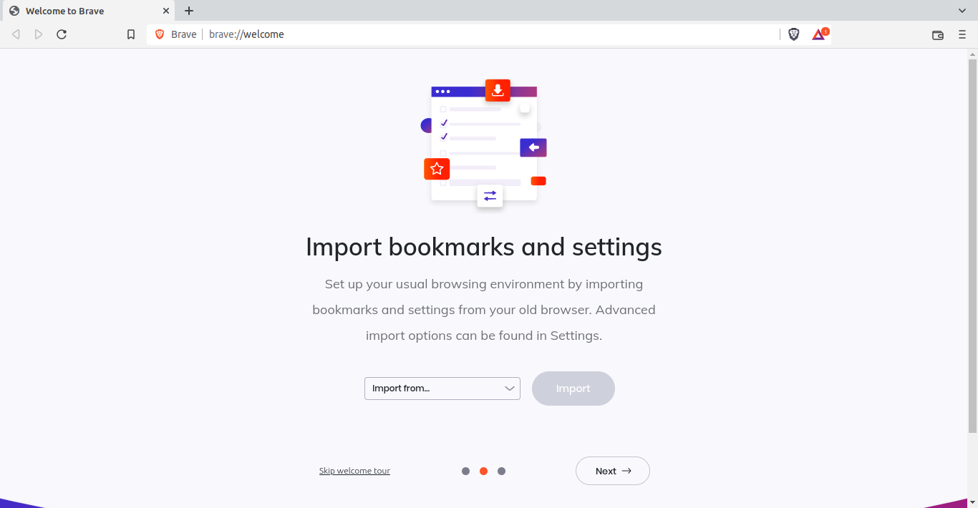Bookmark this page using bookmark icon
Image resolution: width=978 pixels, height=508 pixels.
(x=131, y=34)
